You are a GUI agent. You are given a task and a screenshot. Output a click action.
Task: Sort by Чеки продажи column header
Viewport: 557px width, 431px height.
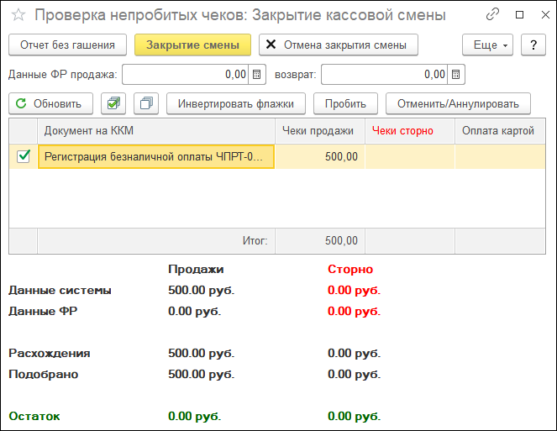(320, 131)
